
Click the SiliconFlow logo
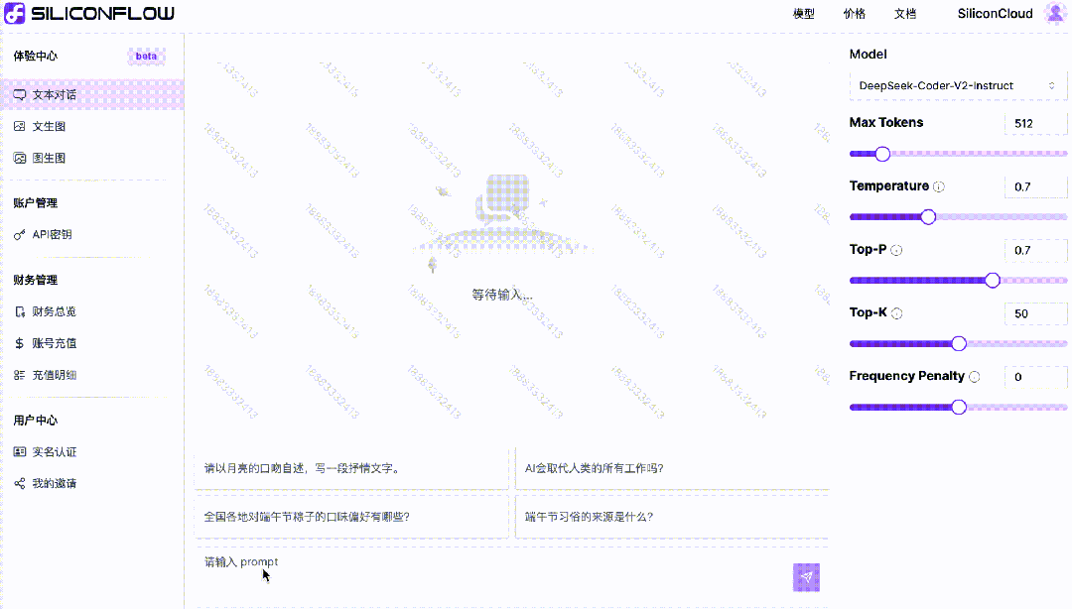(89, 13)
